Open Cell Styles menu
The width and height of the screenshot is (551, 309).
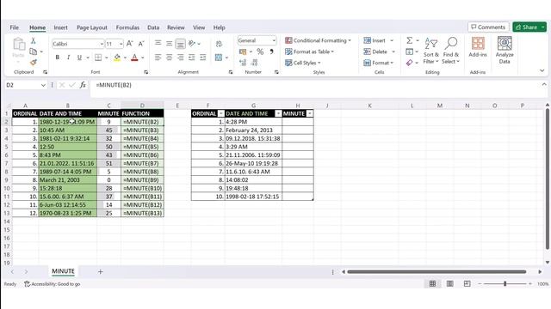tap(303, 63)
